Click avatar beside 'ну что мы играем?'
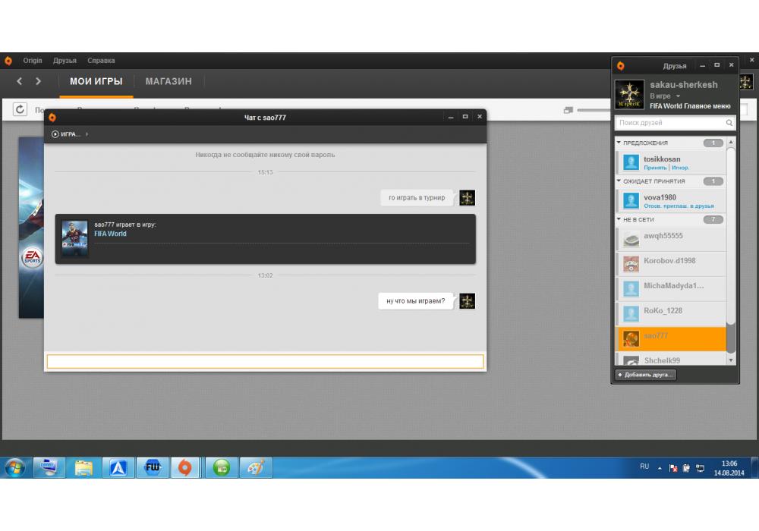Screen dimensions: 759x531 (467, 301)
